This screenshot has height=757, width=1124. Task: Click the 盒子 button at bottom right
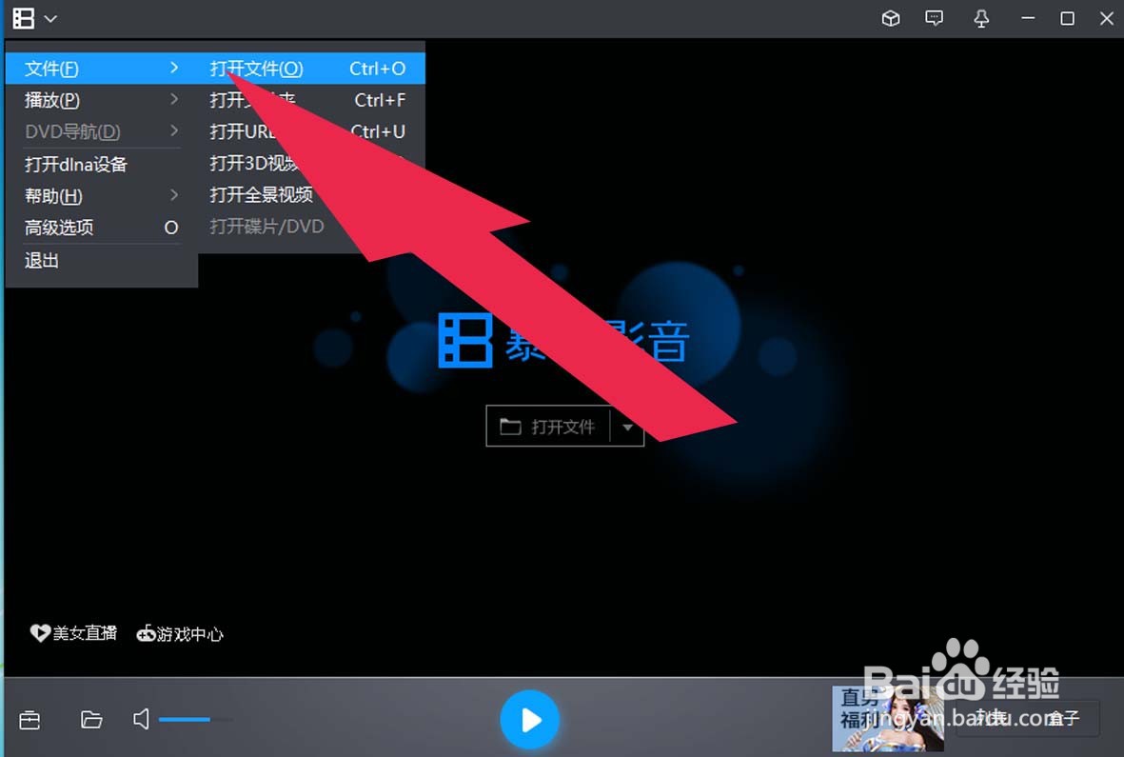(1063, 718)
